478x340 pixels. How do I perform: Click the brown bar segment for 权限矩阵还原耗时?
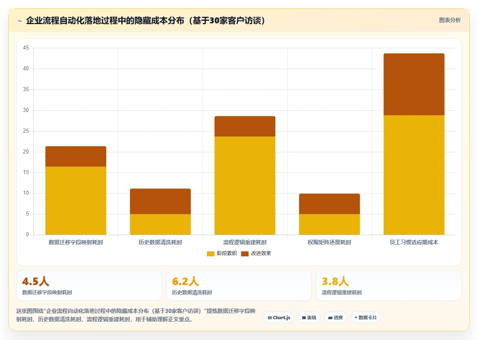coord(329,204)
